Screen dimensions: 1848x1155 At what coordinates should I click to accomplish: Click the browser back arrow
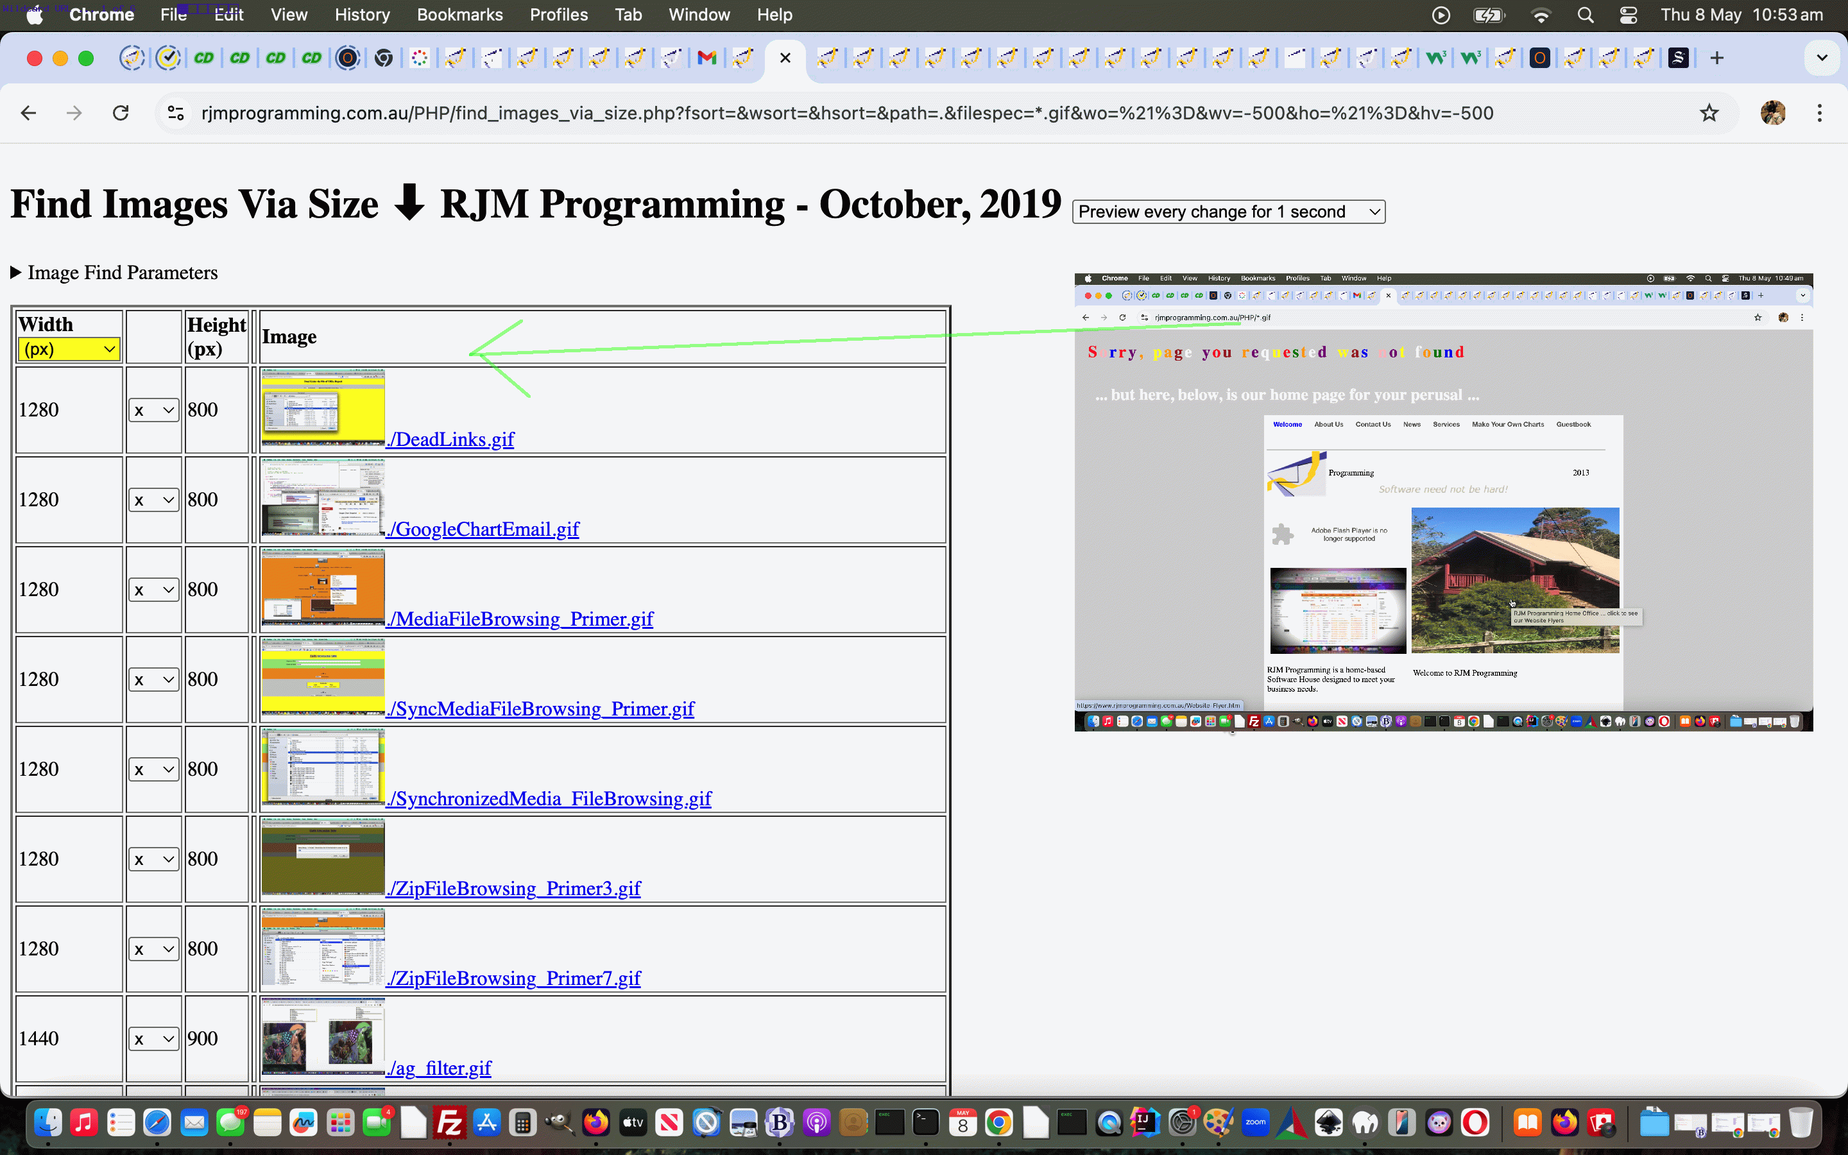28,113
